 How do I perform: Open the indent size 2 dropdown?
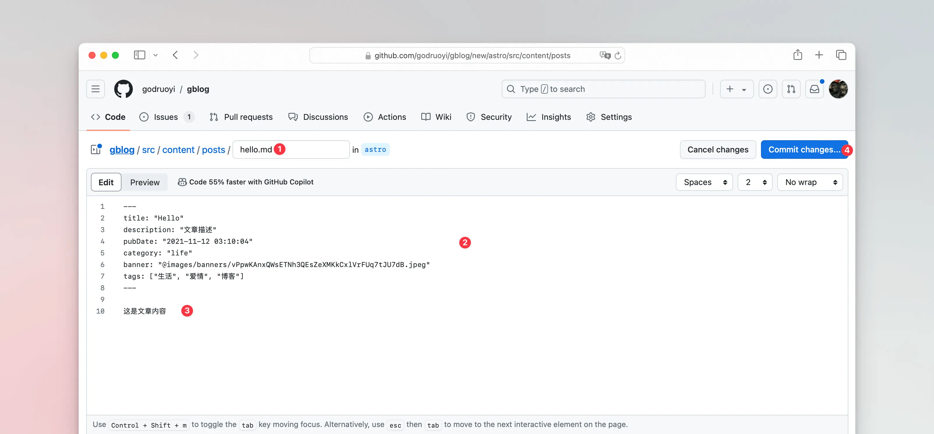click(x=755, y=182)
